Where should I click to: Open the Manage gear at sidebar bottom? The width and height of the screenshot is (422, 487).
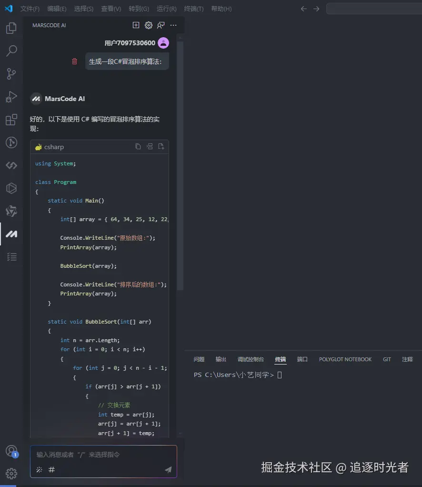11,474
